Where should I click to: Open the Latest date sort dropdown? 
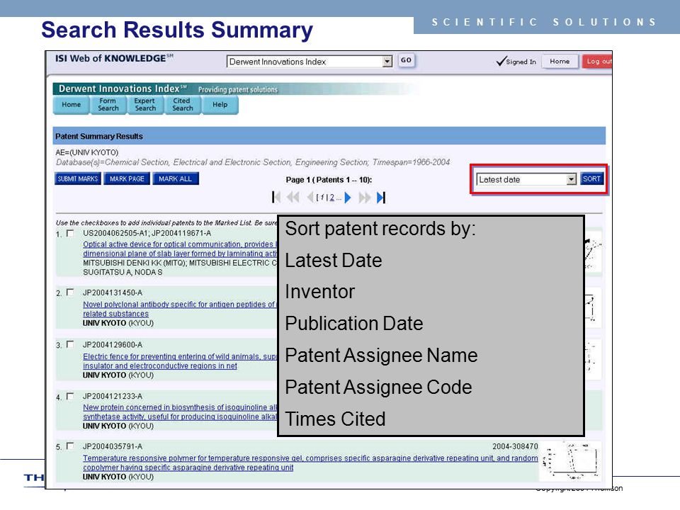click(571, 179)
